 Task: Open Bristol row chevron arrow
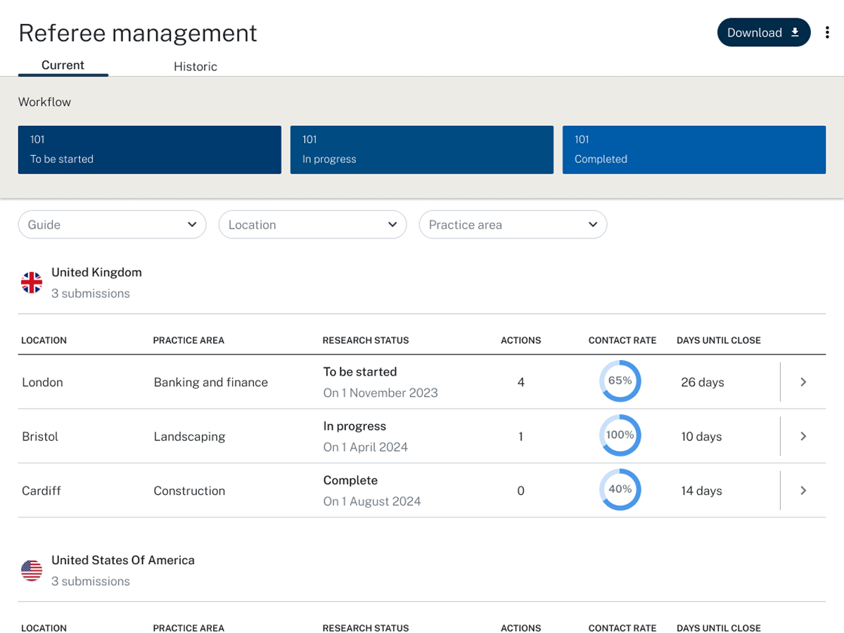coord(803,436)
